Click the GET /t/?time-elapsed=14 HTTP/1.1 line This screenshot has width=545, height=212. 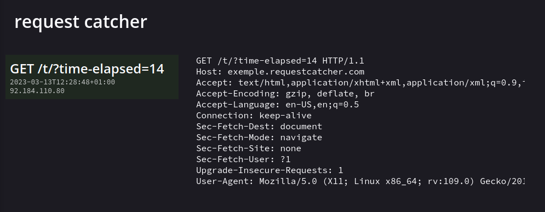[280, 61]
